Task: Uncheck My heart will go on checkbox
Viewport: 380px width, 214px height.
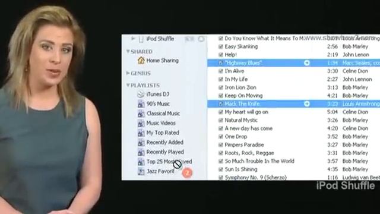Action: (x=220, y=112)
